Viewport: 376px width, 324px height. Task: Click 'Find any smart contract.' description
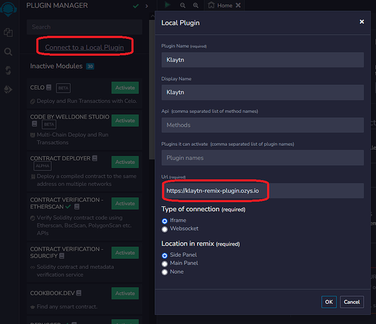pyautogui.click(x=67, y=307)
